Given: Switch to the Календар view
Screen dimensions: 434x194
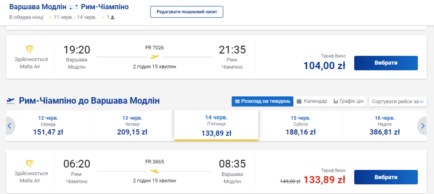Looking at the screenshot, I should pyautogui.click(x=312, y=101).
